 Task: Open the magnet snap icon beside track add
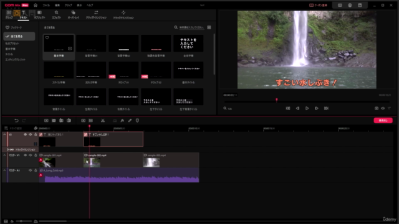(36, 128)
